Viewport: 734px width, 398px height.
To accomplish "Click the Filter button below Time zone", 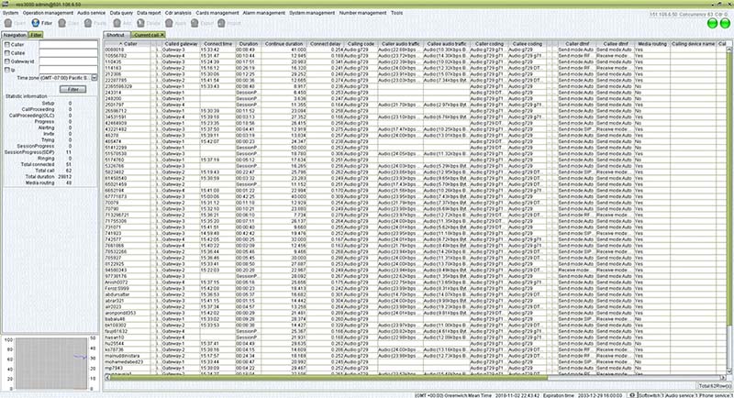I will click(x=72, y=89).
